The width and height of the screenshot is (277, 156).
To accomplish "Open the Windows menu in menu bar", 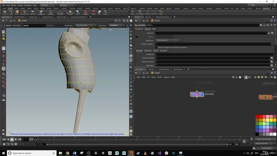I will tap(28, 5).
